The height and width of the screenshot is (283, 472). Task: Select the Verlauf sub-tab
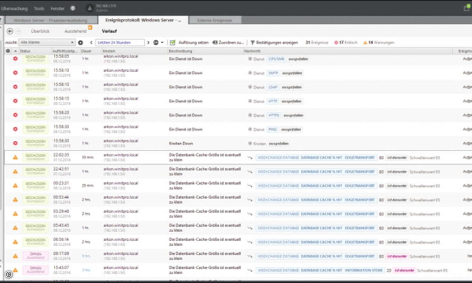(109, 31)
